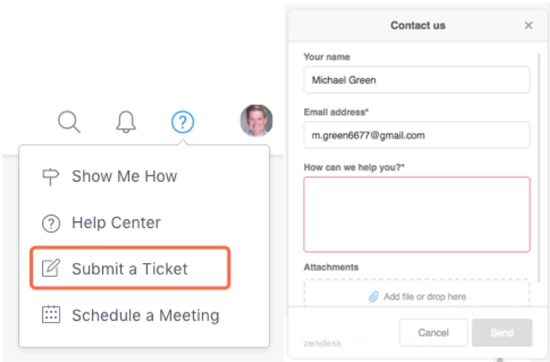Viewport: 550px width, 362px height.
Task: Click the signpost icon beside Show Me How
Action: 51,176
